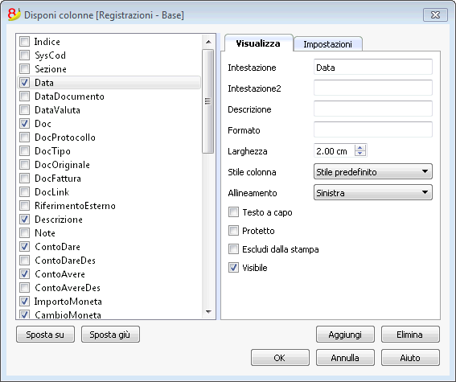456x382 pixels.
Task: Click the column list scroll down arrow
Action: tap(208, 312)
